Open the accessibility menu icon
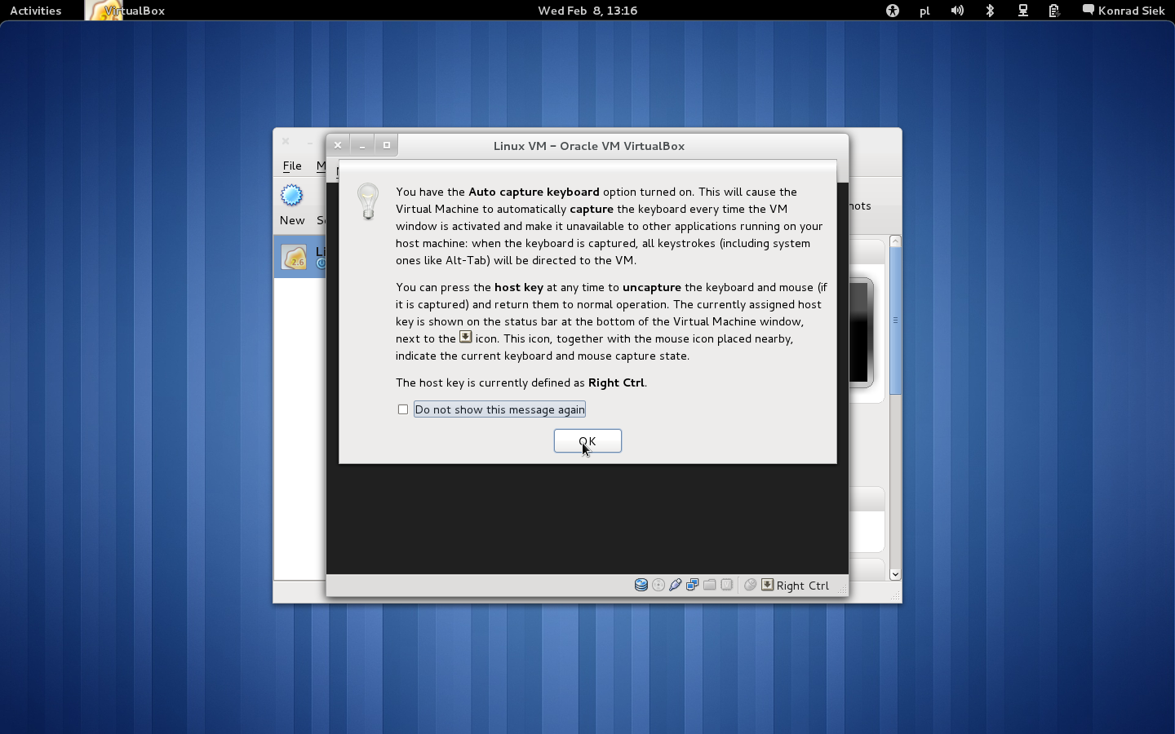 [893, 11]
